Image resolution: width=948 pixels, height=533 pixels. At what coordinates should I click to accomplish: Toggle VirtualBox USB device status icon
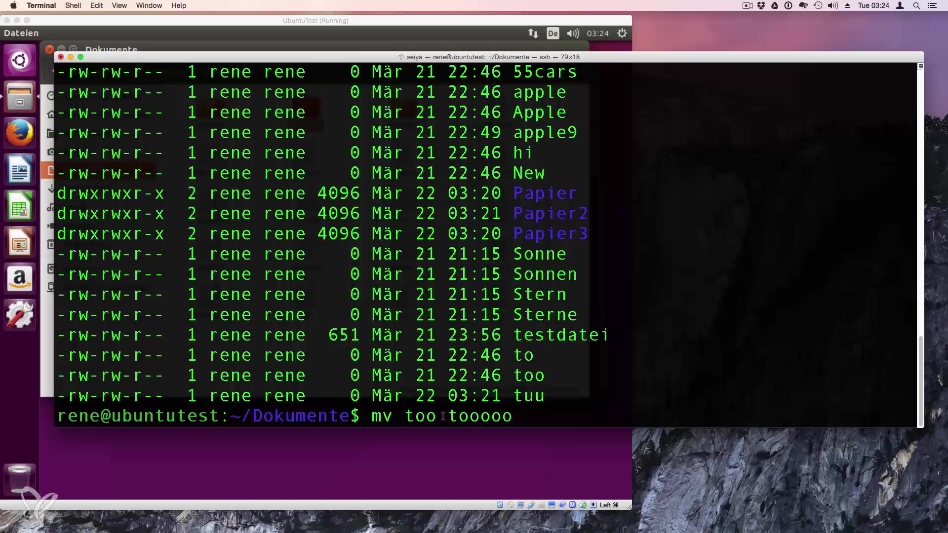tap(531, 505)
